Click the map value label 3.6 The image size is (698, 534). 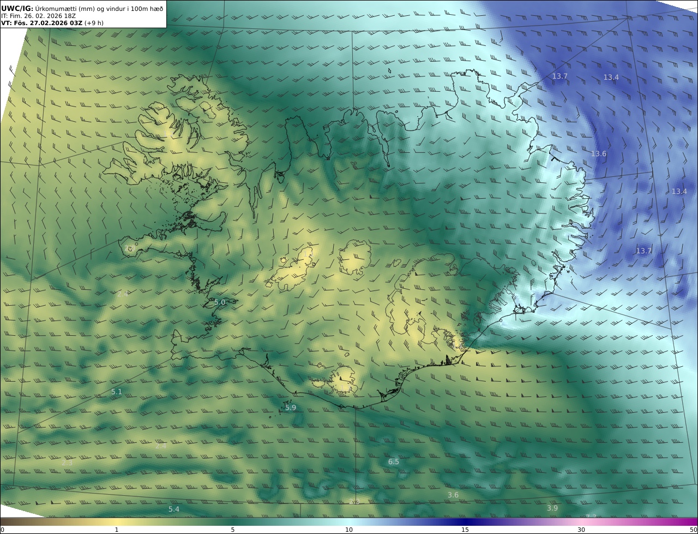point(453,495)
